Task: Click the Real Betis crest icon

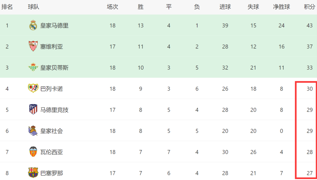Action: (x=33, y=67)
